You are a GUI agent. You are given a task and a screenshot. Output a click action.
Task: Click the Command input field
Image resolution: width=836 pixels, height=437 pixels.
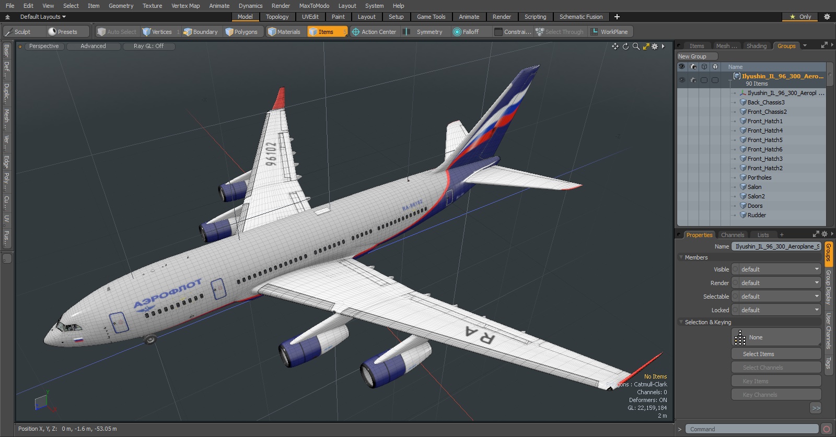click(751, 429)
